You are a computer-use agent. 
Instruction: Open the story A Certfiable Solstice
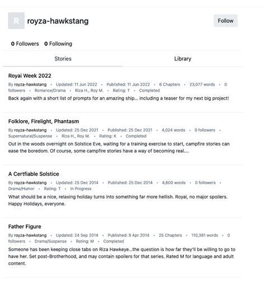tap(34, 174)
